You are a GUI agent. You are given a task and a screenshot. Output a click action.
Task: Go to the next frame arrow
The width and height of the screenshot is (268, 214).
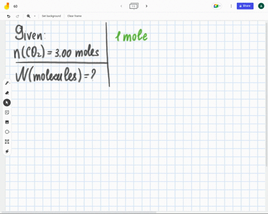click(146, 6)
